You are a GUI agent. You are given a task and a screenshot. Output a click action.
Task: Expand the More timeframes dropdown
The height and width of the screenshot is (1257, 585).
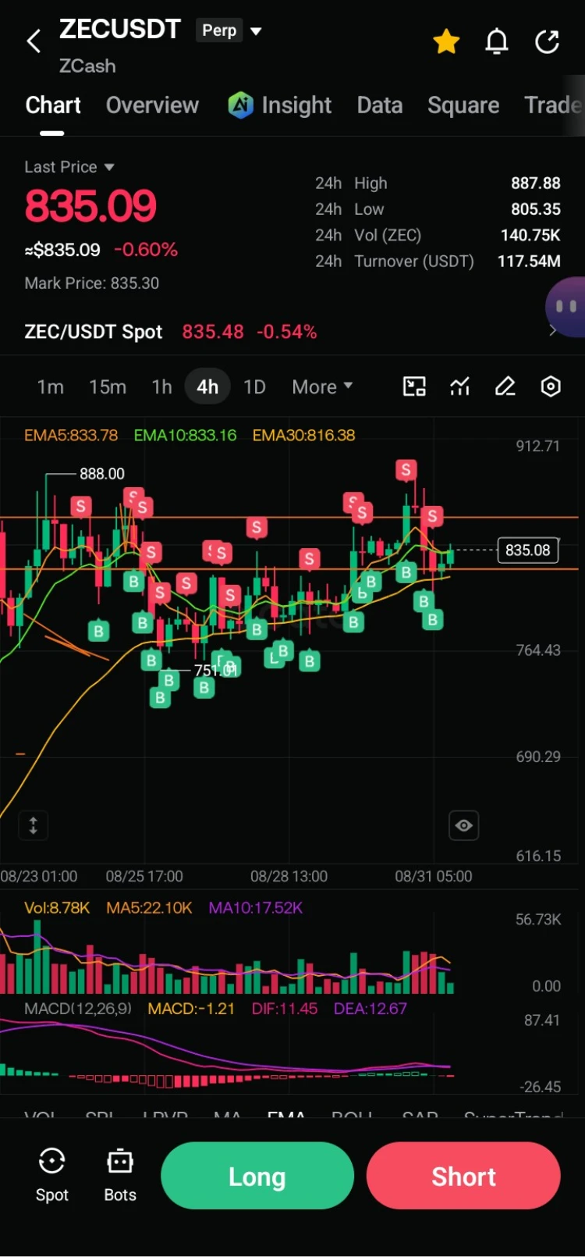(x=322, y=387)
